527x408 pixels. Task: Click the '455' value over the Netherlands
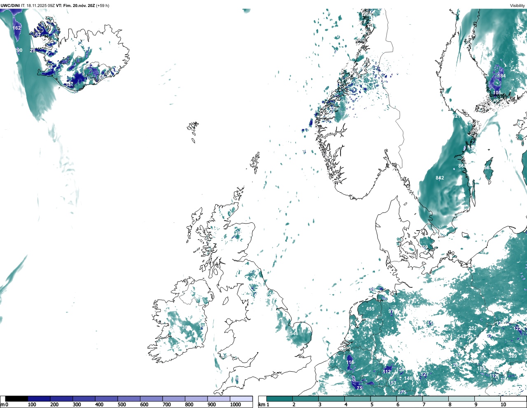(370, 309)
